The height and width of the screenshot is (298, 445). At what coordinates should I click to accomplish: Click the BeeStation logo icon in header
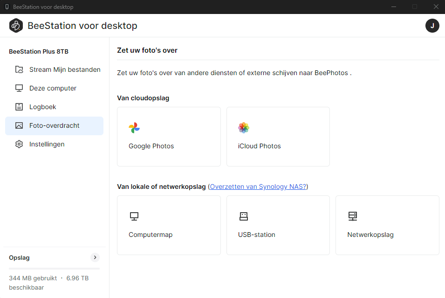tap(16, 26)
